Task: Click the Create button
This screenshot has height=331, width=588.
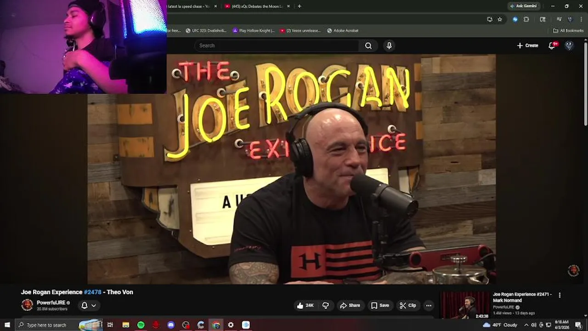Action: (527, 46)
